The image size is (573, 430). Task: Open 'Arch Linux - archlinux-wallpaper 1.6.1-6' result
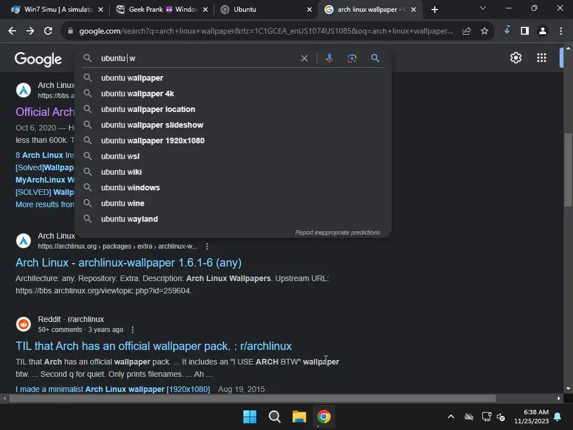click(128, 263)
